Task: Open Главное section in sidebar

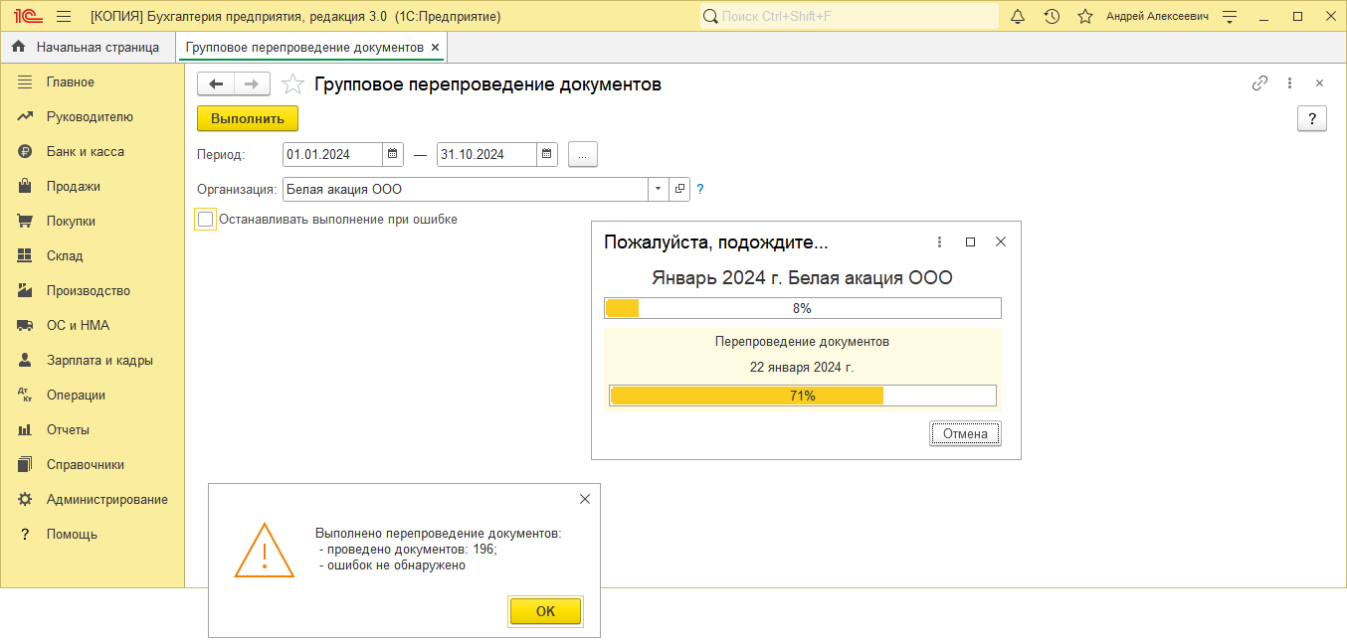Action: (70, 82)
